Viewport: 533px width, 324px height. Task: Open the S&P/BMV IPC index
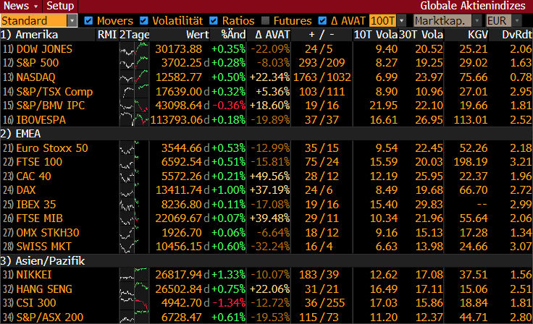pyautogui.click(x=50, y=106)
